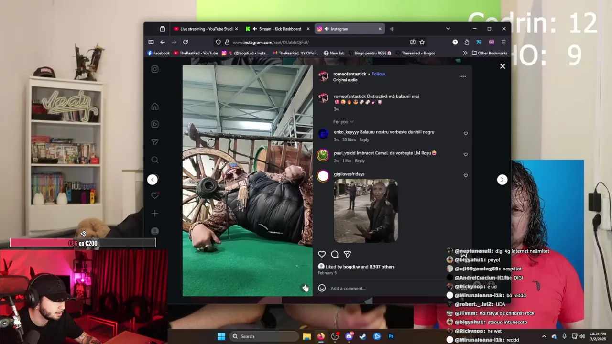Close the reel viewer with X
The height and width of the screenshot is (344, 612).
tap(503, 66)
